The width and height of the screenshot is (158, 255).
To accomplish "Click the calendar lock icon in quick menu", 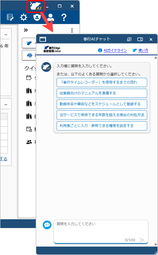I will (29, 129).
